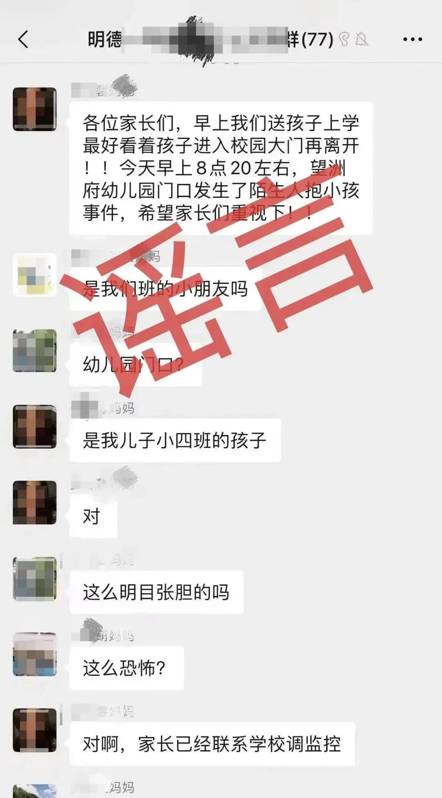This screenshot has width=442, height=798.
Task: Tap avatar beside the 对 reply
Action: tap(35, 502)
